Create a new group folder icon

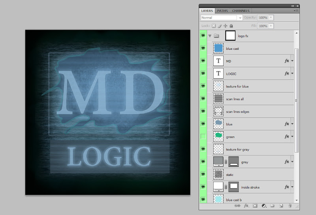[x=272, y=206]
